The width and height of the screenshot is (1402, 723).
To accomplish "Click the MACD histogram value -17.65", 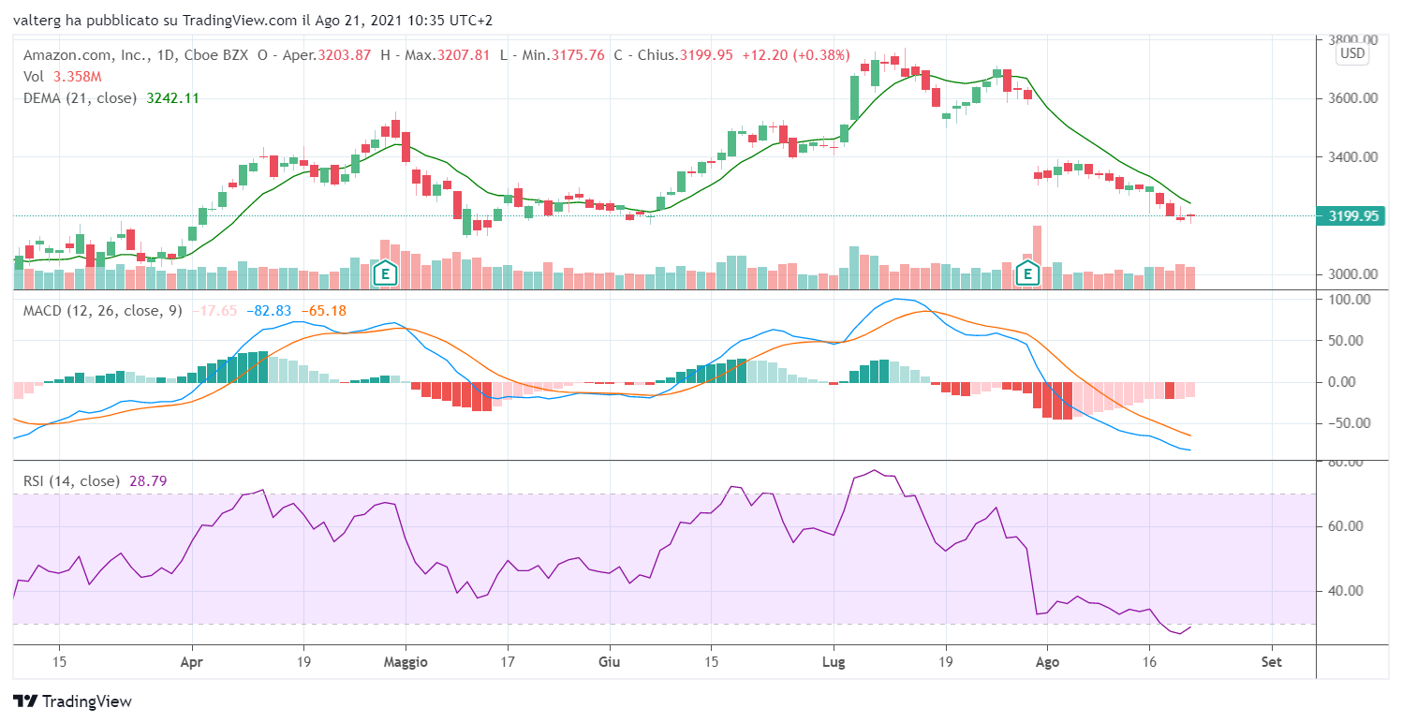I will pyautogui.click(x=215, y=310).
